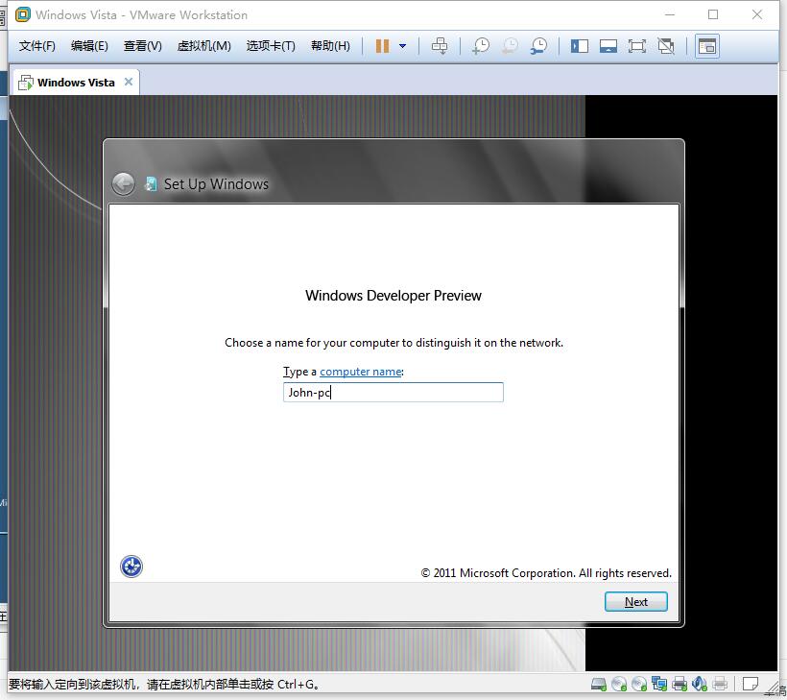The height and width of the screenshot is (700, 787).
Task: Open the 虚拟机(M) menu
Action: [x=203, y=46]
